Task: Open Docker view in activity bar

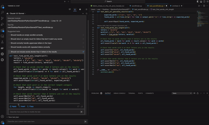Action: click(2, 48)
